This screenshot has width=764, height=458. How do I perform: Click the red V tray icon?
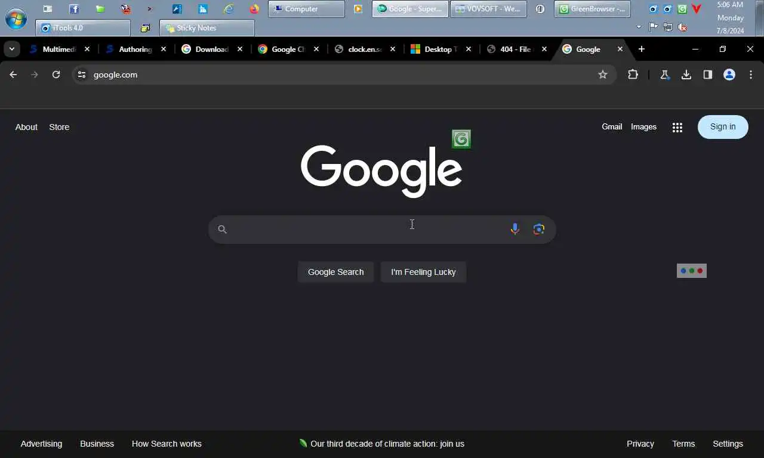(x=697, y=9)
